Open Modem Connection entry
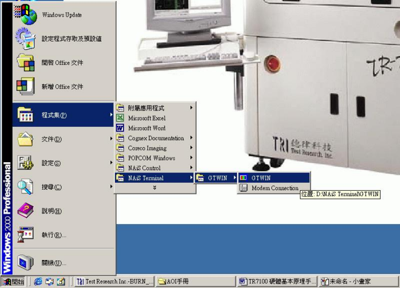 274,188
